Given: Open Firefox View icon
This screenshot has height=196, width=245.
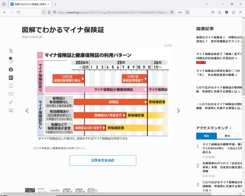Looking at the screenshot, I should tap(4, 4).
